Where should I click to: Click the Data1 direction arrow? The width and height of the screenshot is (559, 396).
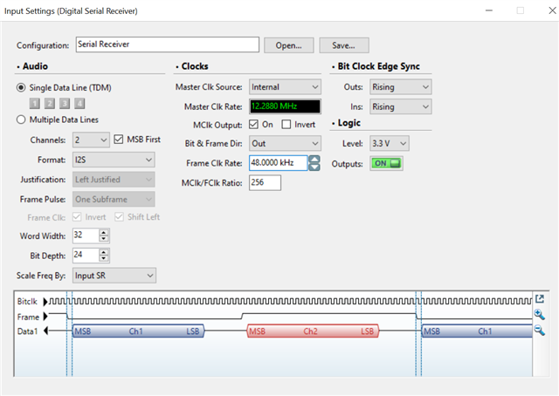coord(45,331)
